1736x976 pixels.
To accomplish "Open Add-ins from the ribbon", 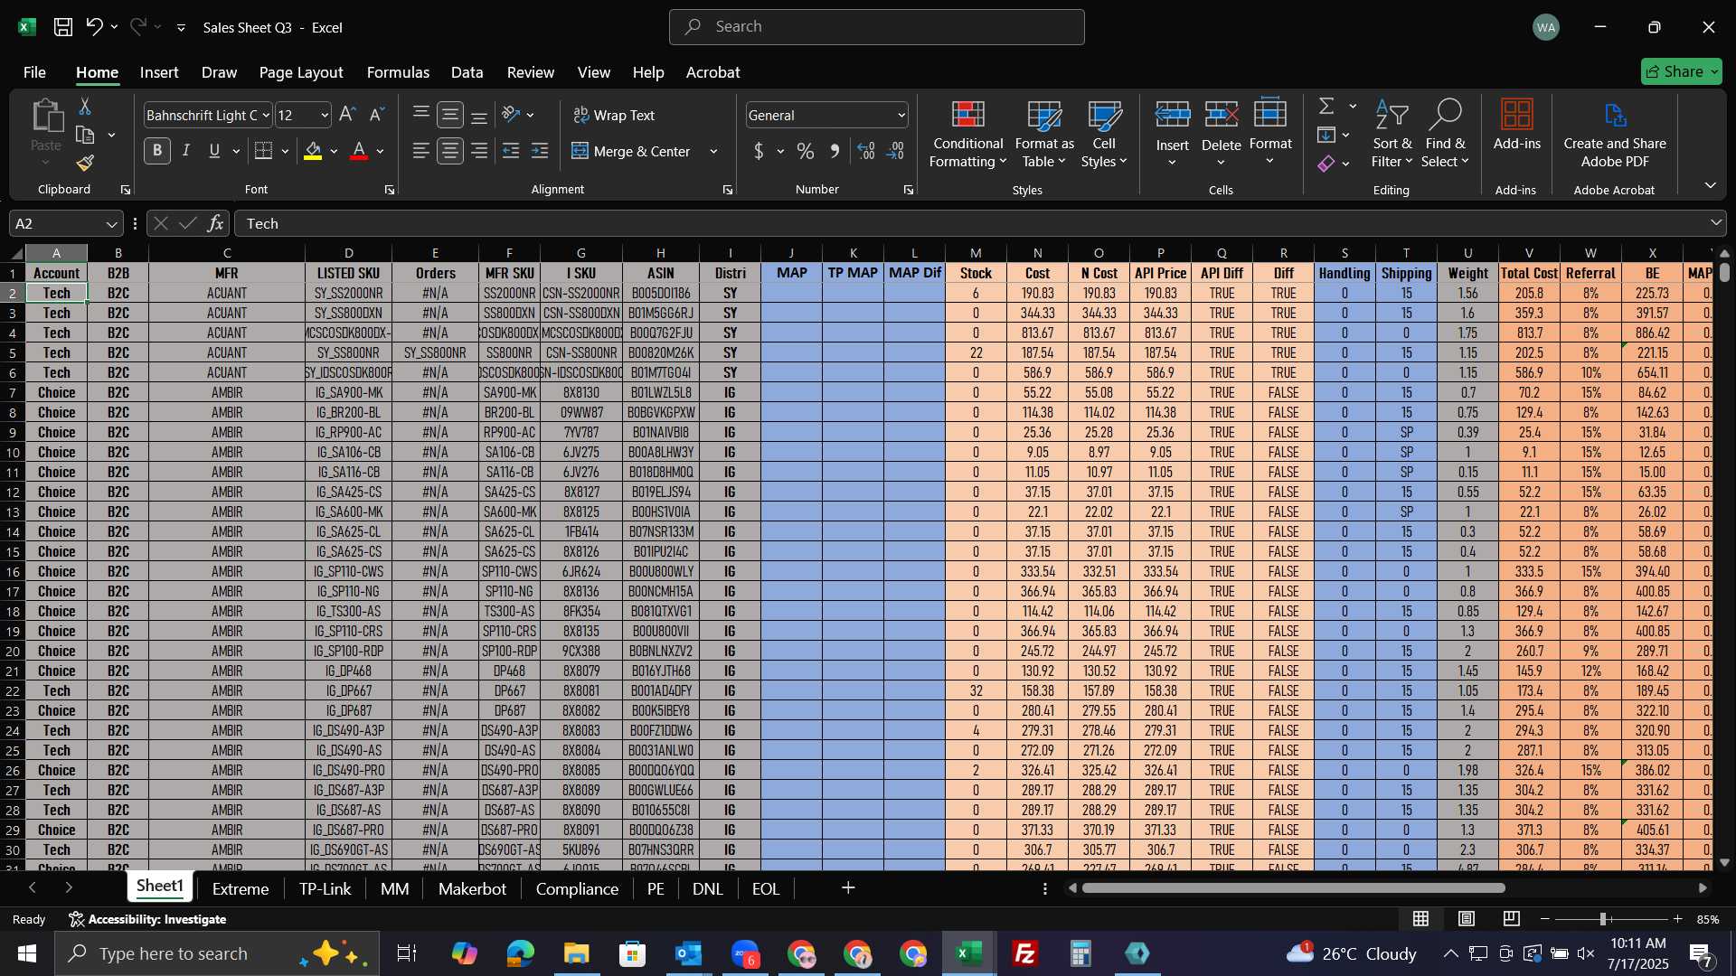I will click(1516, 124).
